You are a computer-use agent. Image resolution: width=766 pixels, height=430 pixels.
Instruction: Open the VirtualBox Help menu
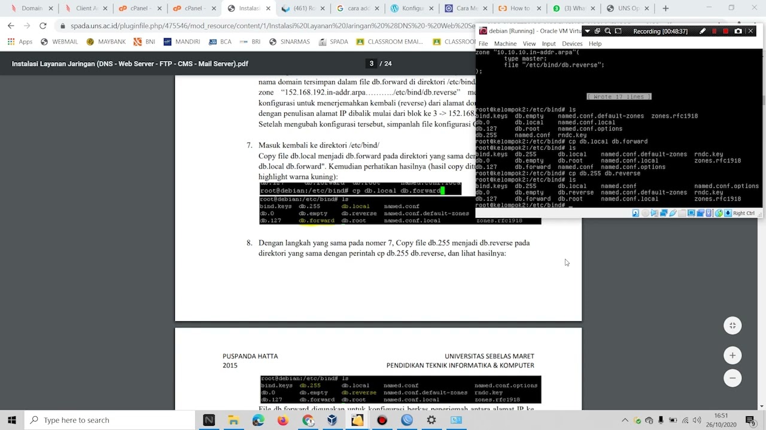(595, 44)
